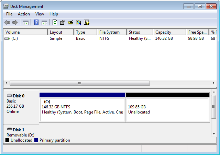Click the Simple layout cell

56,38
